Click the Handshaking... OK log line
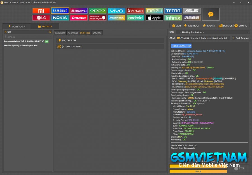 click(179, 73)
